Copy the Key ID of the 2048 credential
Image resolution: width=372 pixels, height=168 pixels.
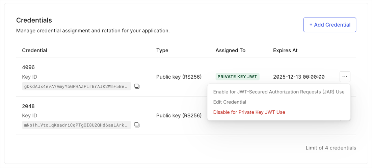point(137,124)
